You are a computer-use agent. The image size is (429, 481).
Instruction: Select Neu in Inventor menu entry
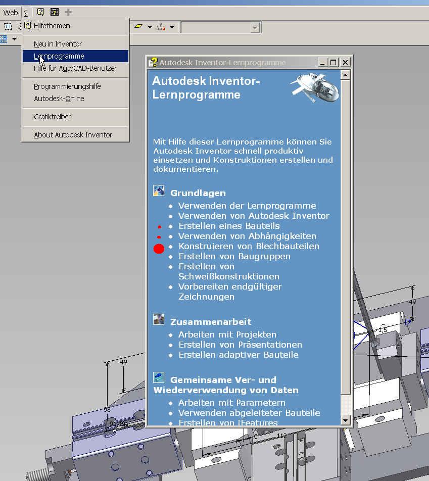(x=75, y=44)
